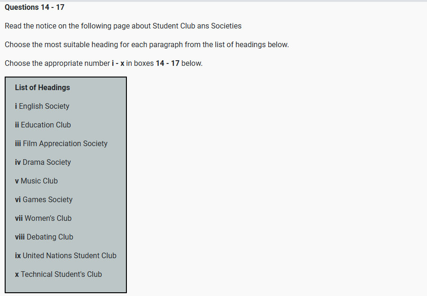Select the 'Debating Club' heading
The image size is (427, 296).
click(x=50, y=237)
